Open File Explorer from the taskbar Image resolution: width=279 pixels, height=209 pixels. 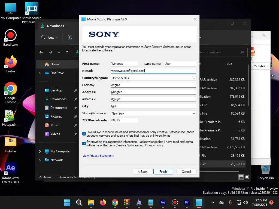point(91,202)
